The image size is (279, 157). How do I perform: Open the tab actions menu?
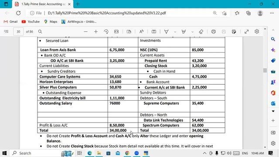coord(6,4)
